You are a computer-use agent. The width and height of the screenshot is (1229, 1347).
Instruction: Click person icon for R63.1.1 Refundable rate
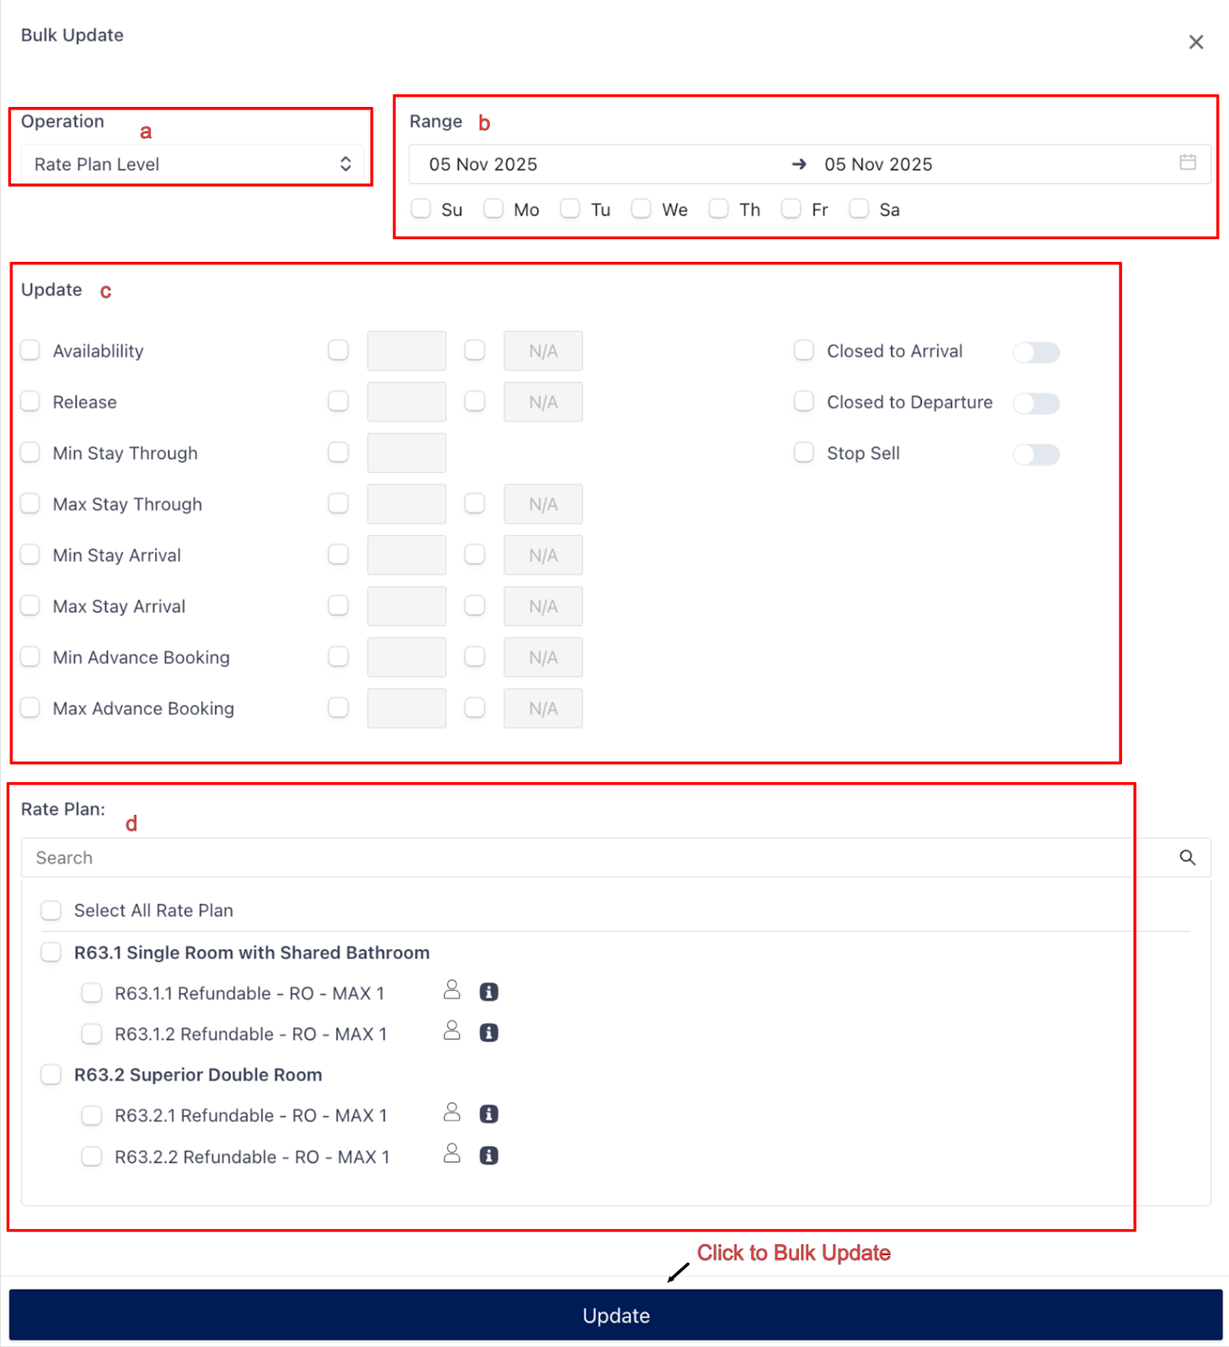(x=452, y=991)
